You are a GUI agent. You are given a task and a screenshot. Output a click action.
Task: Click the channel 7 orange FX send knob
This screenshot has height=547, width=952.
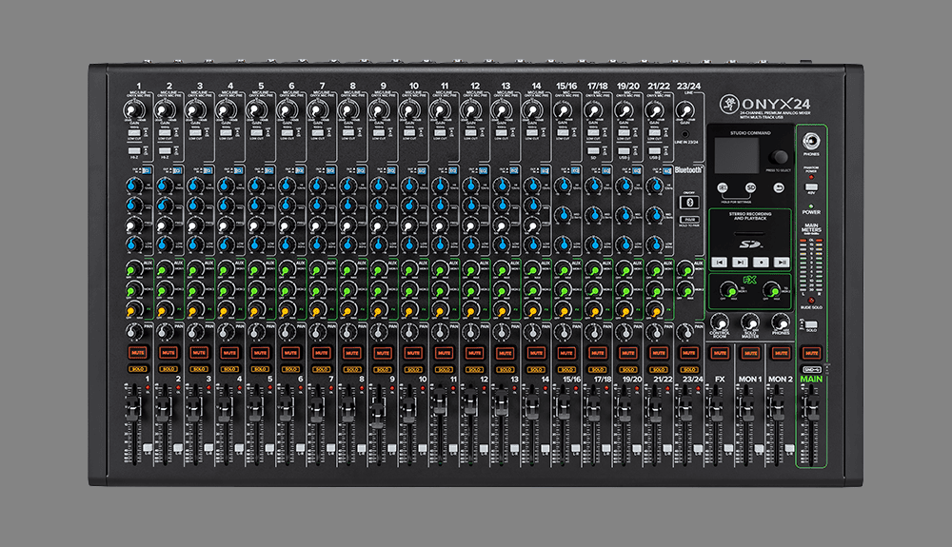(x=318, y=310)
